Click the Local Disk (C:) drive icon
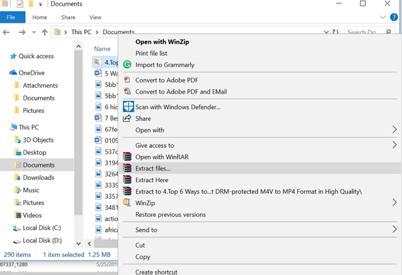Screen dimensions: 402x275 pyautogui.click(x=17, y=228)
